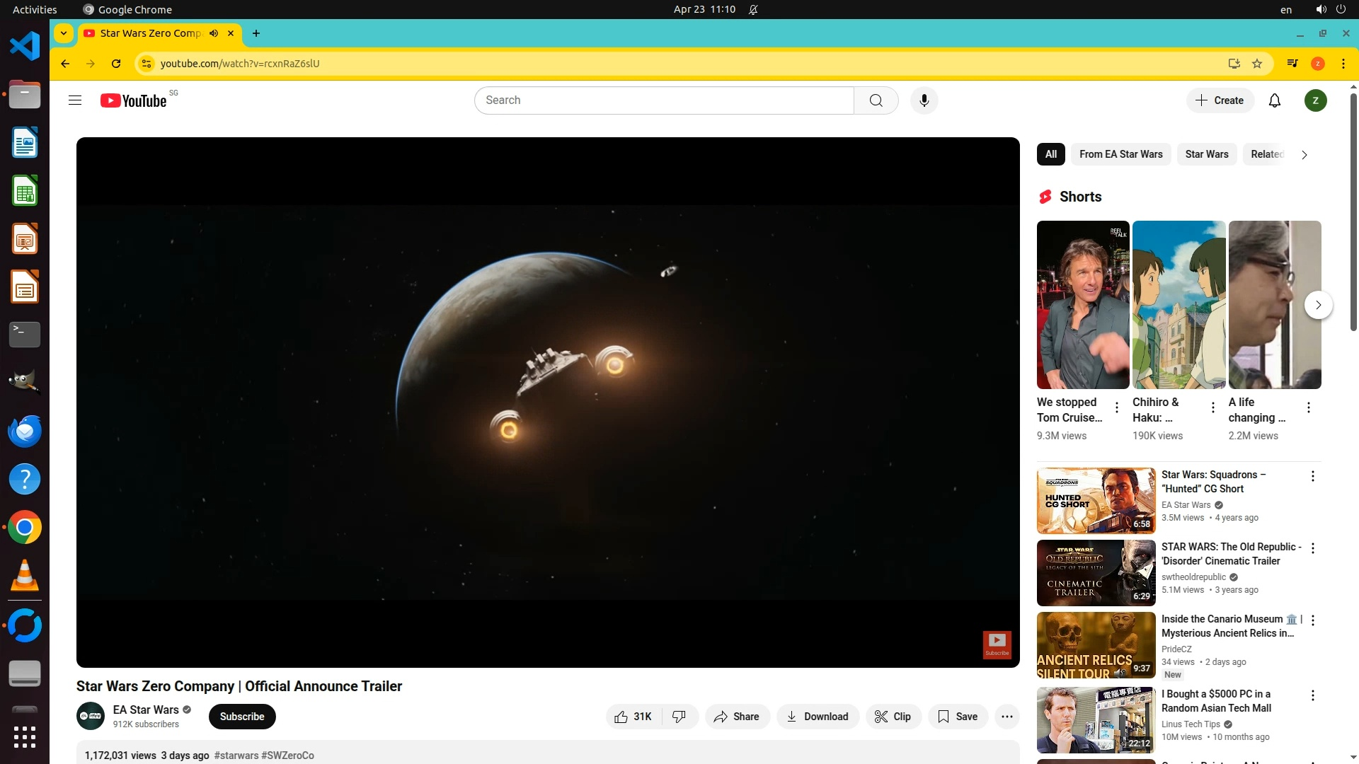This screenshot has height=764, width=1359.
Task: Click the voice search microphone icon
Action: pos(924,100)
